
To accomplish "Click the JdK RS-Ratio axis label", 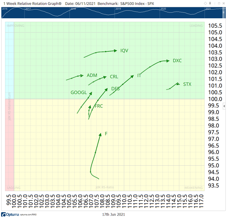I will [x=105, y=187].
